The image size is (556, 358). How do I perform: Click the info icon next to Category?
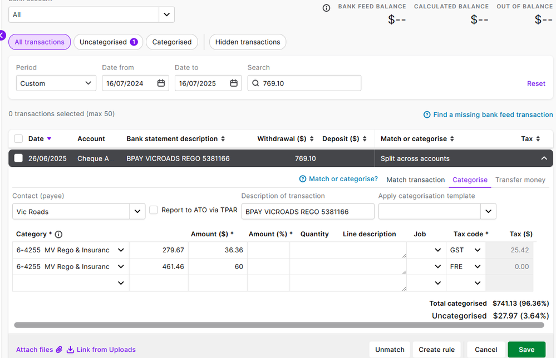pos(59,235)
